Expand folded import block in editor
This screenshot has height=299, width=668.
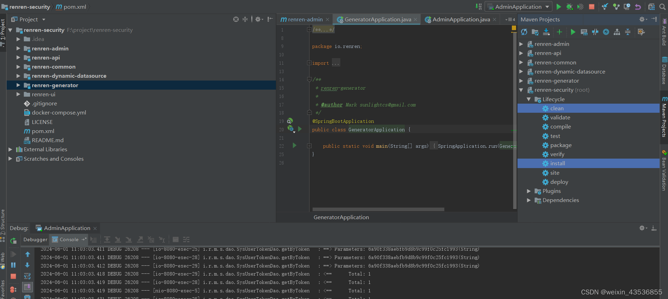[309, 63]
